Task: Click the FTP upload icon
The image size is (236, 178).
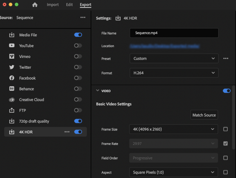Action: click(x=12, y=110)
